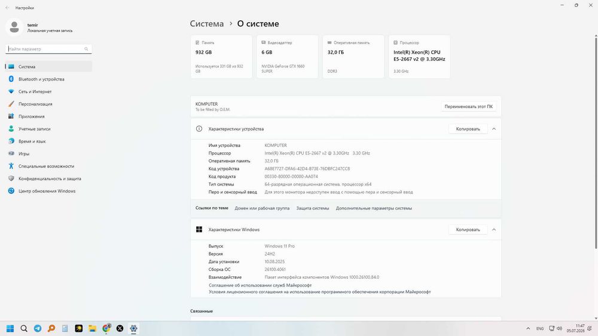598x336 pixels.
Task: Switch ENG input language indicator
Action: [x=540, y=328]
